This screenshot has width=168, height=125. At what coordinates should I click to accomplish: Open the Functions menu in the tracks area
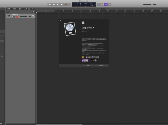pyautogui.click(x=15, y=9)
